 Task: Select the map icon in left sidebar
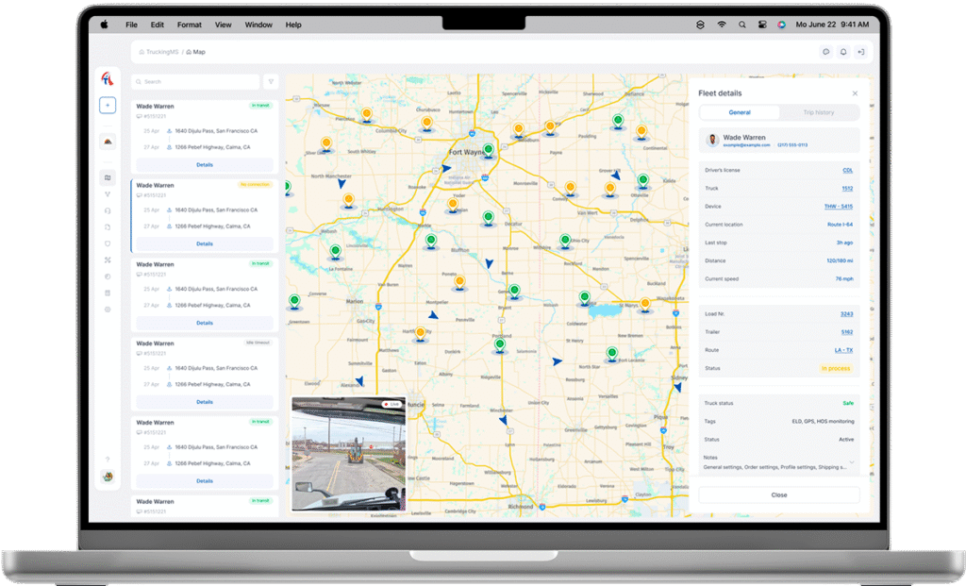[x=108, y=177]
